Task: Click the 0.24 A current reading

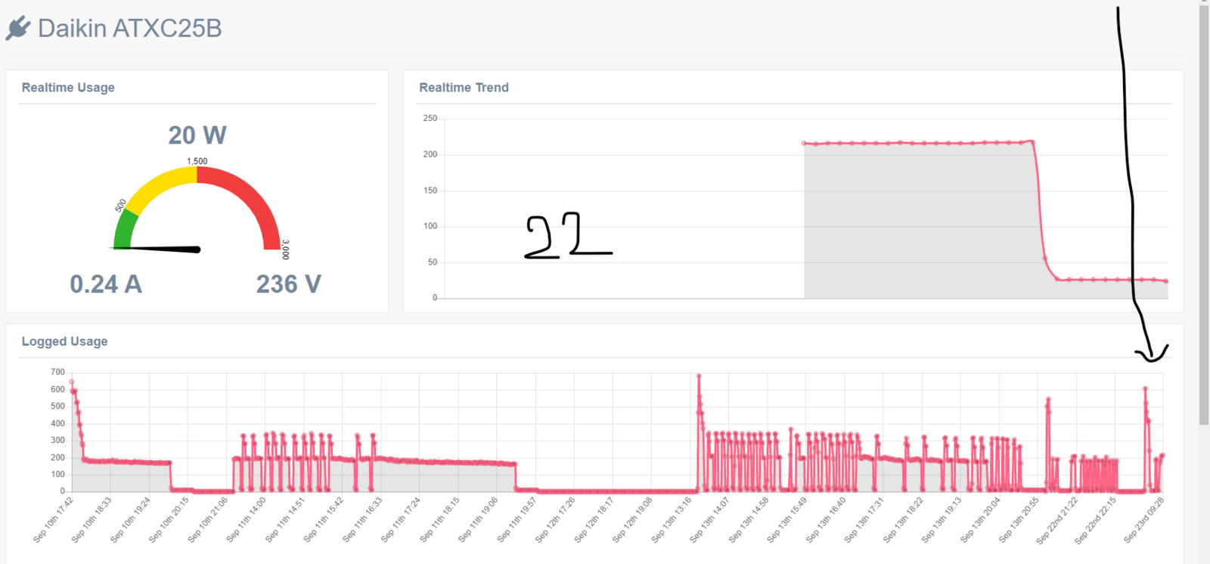Action: click(x=106, y=284)
